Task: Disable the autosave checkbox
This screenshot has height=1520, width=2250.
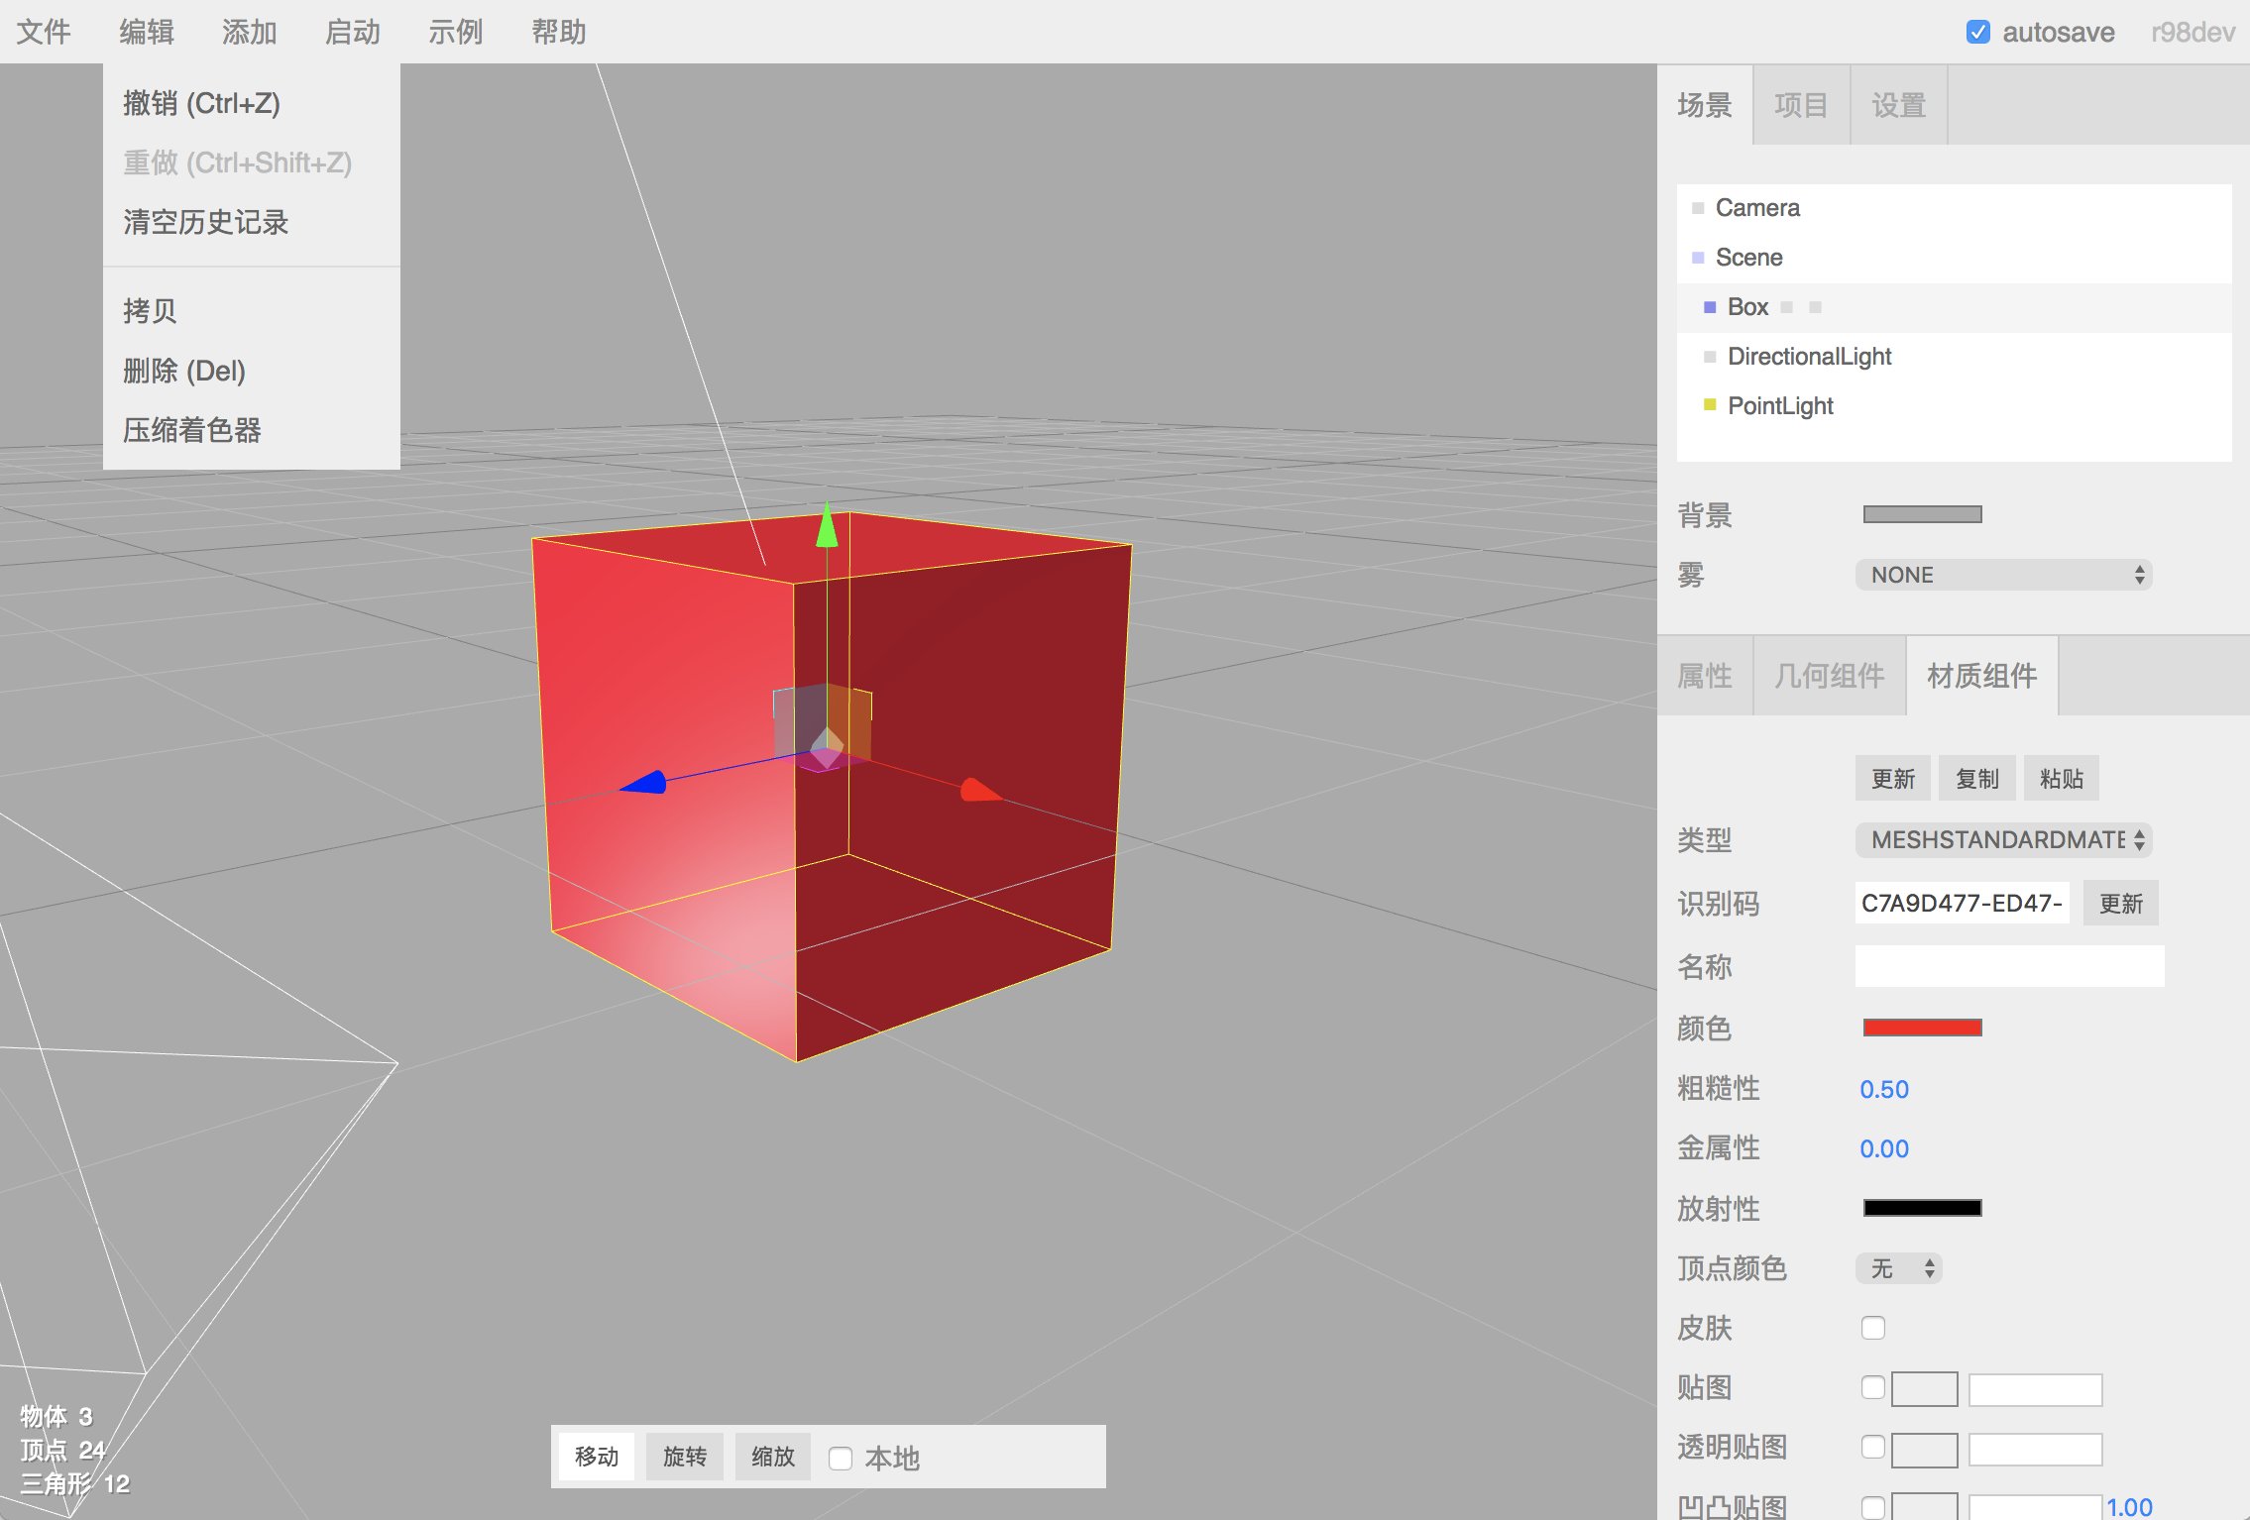Action: tap(1977, 32)
